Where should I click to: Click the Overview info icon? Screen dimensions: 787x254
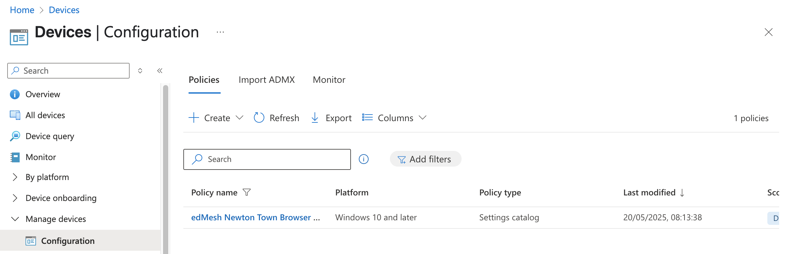[x=15, y=94]
